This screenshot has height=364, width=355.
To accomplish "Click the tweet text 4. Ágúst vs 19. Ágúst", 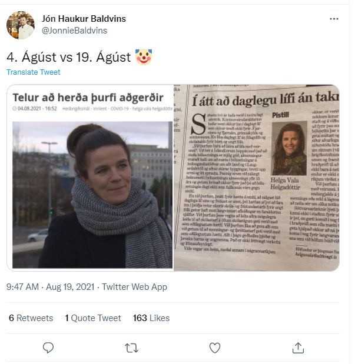I will 69,57.
